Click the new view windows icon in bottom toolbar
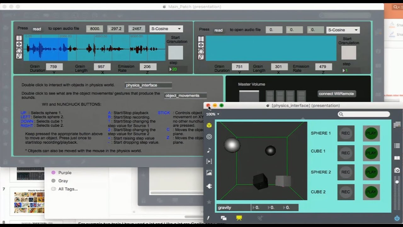The image size is (403, 227). coord(224,218)
